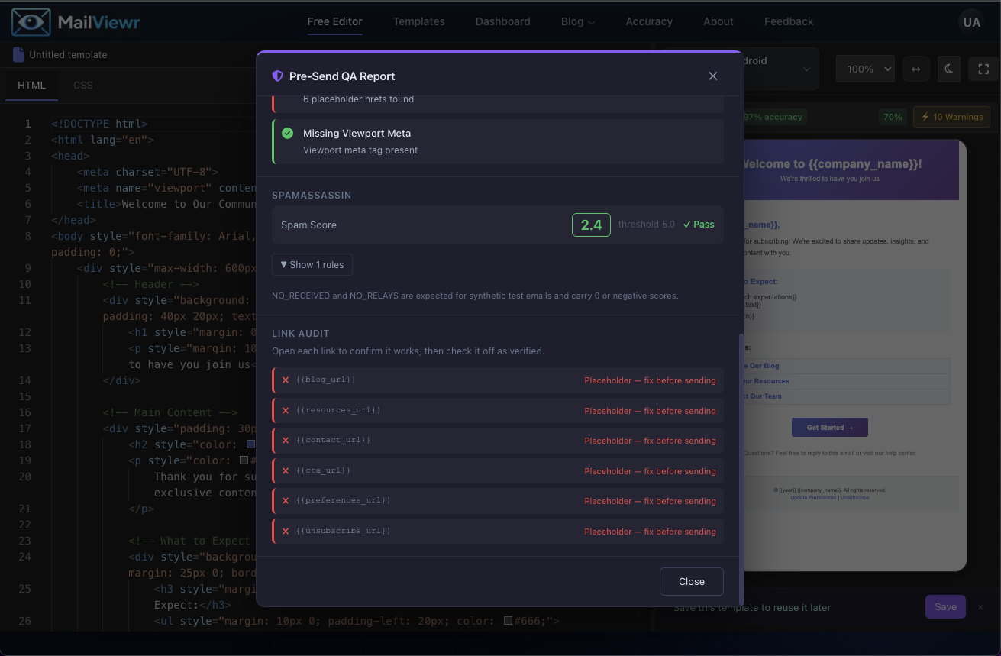This screenshot has width=1001, height=656.
Task: Open the 10 Warnings badge
Action: [x=951, y=117]
